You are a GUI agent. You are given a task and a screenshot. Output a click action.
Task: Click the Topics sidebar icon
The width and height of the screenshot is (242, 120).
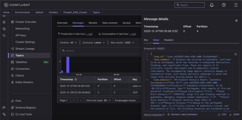pyautogui.click(x=13, y=55)
